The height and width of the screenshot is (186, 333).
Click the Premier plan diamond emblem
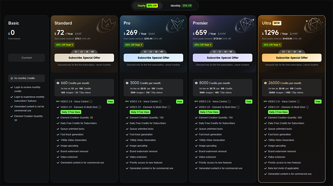[x=246, y=25]
